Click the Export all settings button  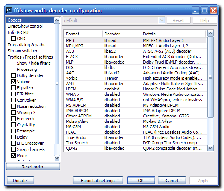(x=98, y=181)
